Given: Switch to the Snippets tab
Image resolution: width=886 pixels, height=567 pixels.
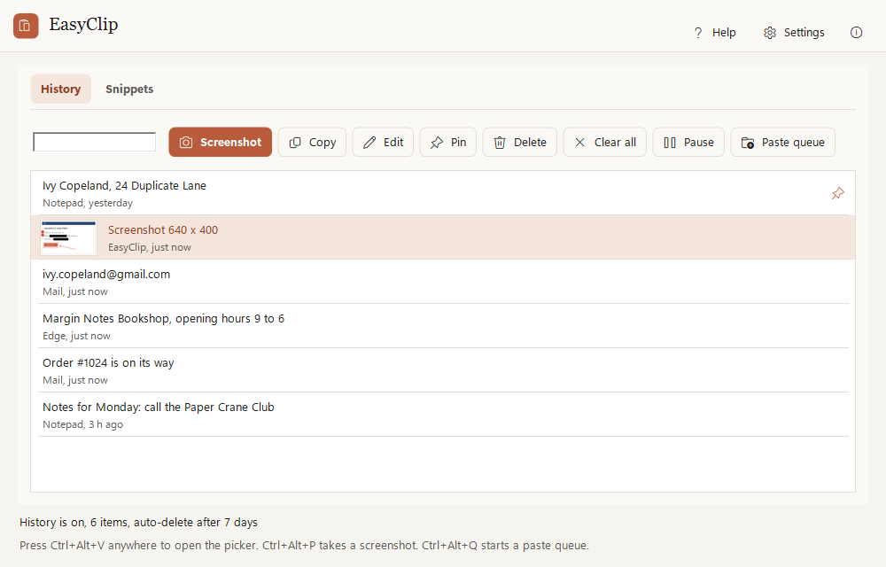Looking at the screenshot, I should 129,89.
